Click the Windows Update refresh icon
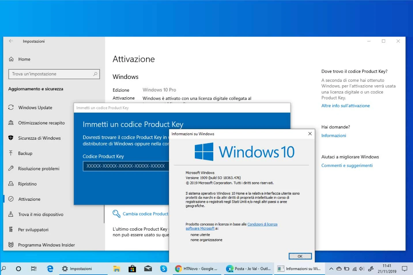The height and width of the screenshot is (275, 413). pyautogui.click(x=11, y=107)
